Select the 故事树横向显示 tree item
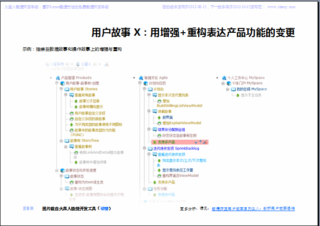 (91, 107)
